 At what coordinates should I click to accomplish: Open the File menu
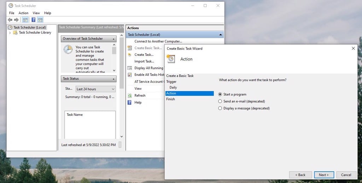coord(12,13)
